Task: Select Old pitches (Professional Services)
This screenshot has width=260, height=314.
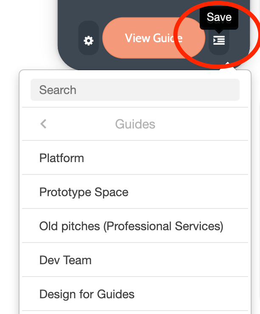Action: (135, 226)
